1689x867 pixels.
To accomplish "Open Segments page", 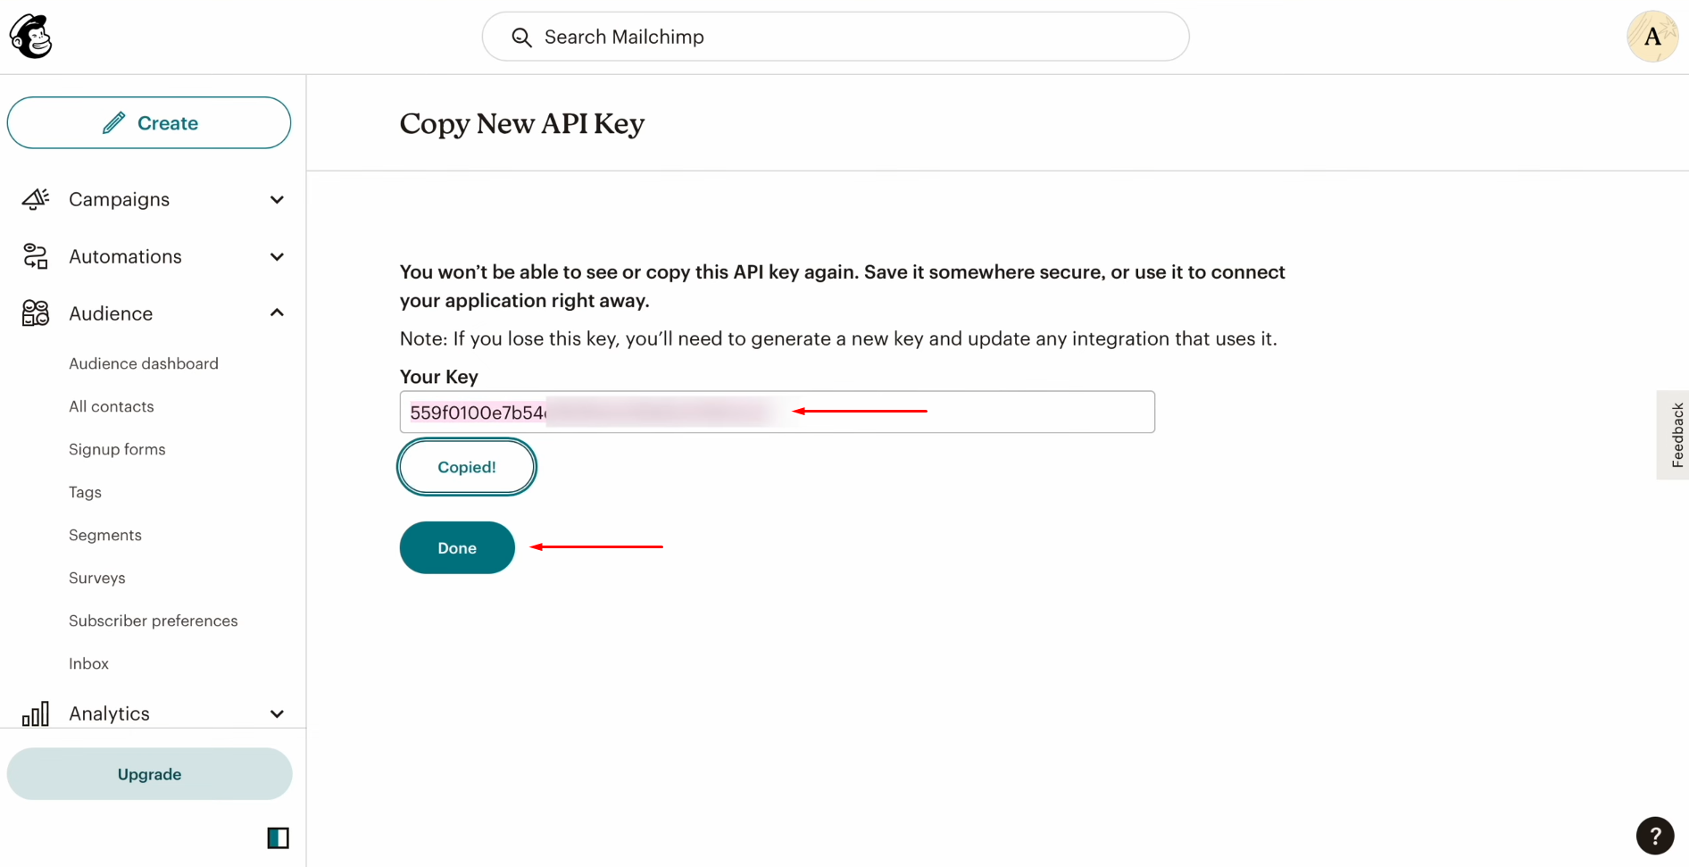I will point(105,535).
